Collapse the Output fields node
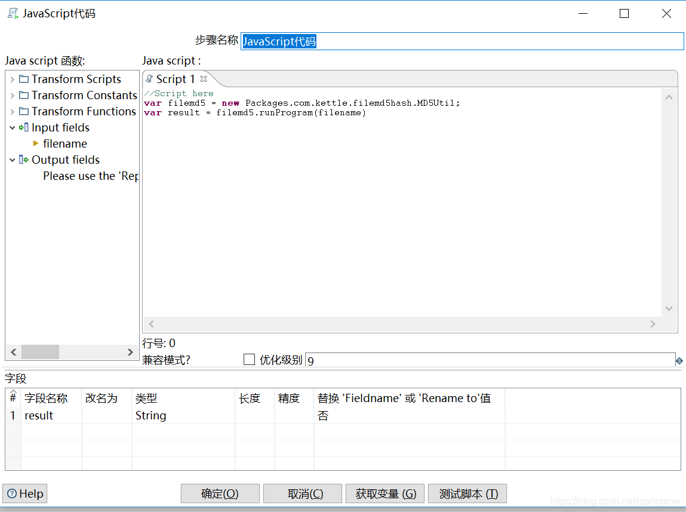This screenshot has height=512, width=686. click(12, 160)
